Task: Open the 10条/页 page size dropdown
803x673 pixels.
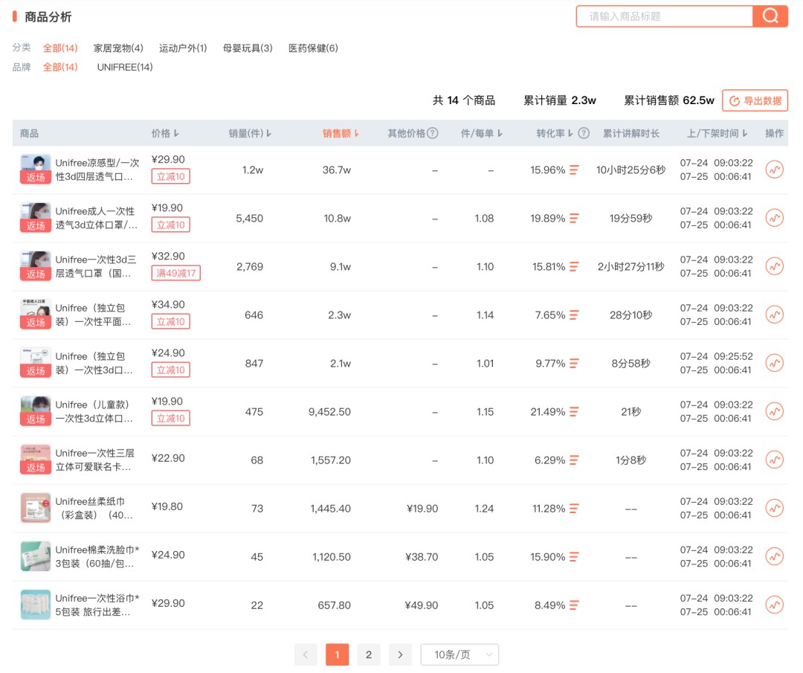Action: [459, 654]
